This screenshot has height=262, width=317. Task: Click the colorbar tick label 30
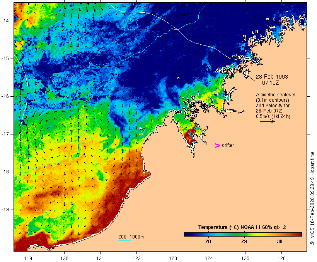click(280, 241)
